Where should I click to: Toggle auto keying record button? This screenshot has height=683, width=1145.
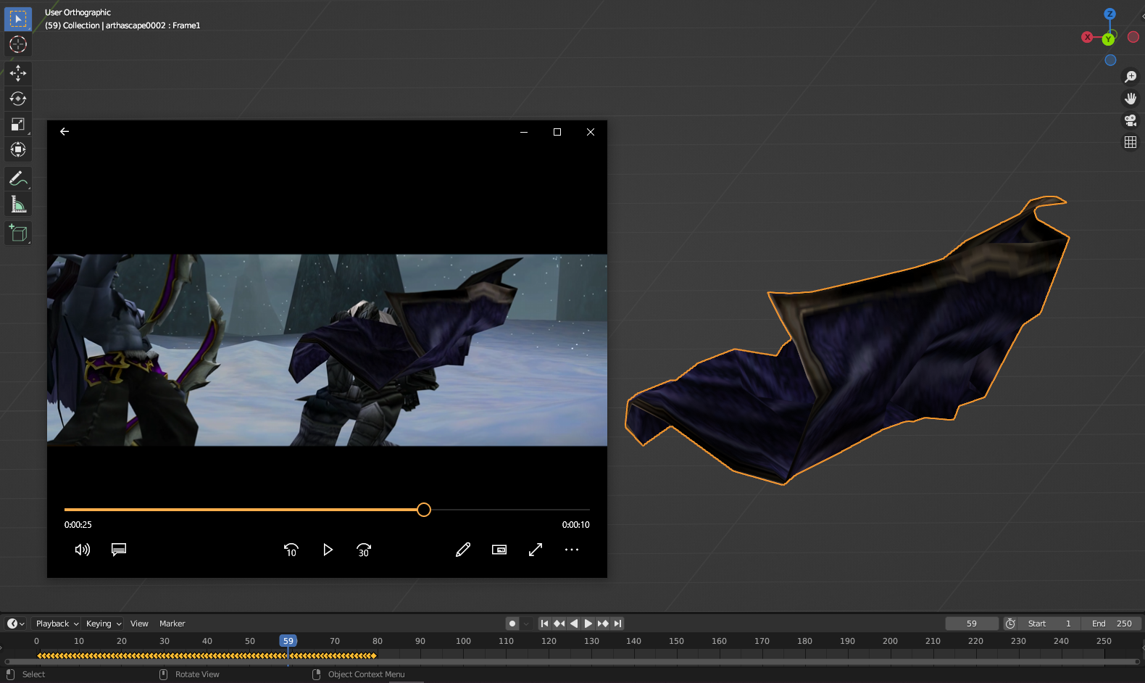(x=512, y=624)
